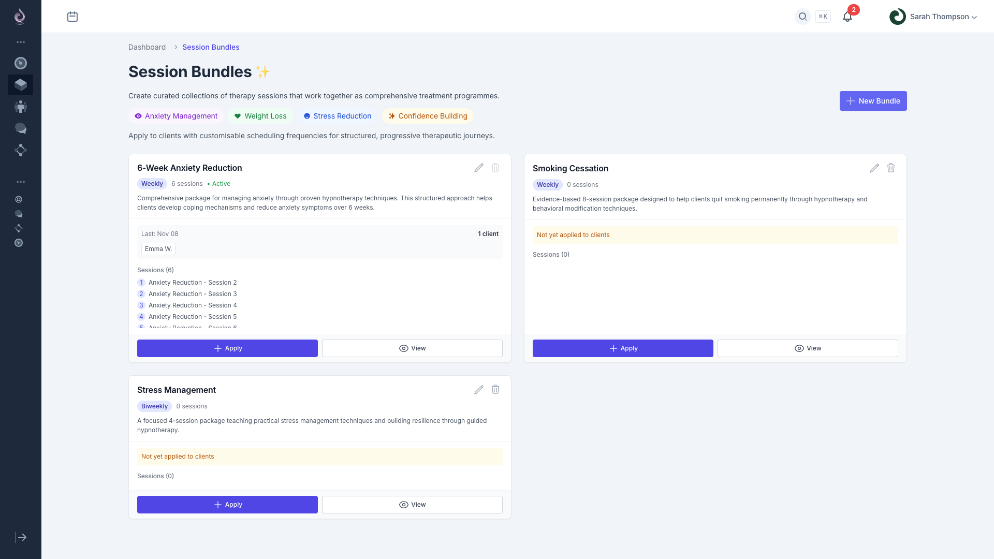Toggle the Confidence Building filter chip

(x=428, y=116)
